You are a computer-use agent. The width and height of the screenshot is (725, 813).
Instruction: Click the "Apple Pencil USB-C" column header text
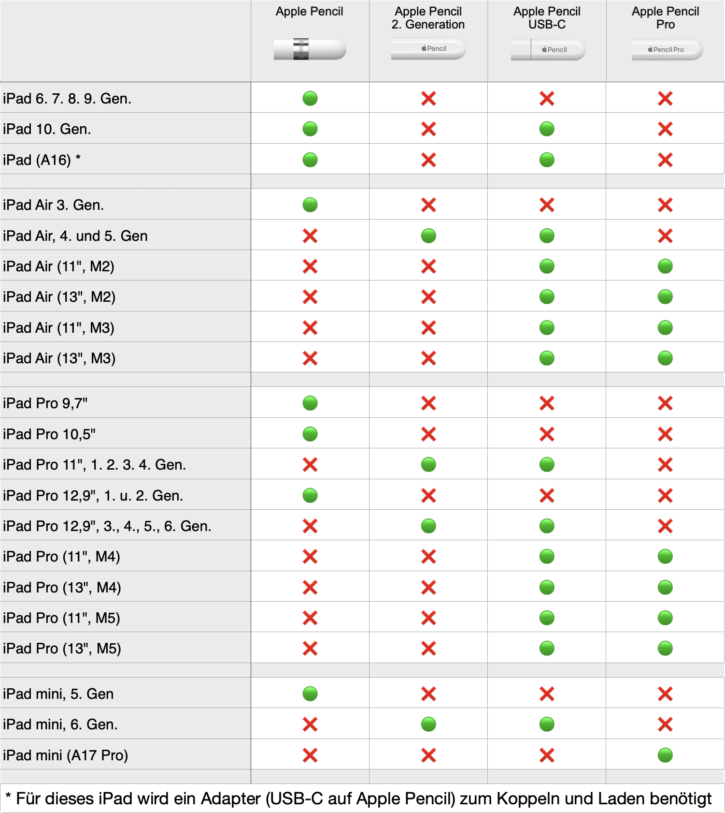pyautogui.click(x=547, y=18)
